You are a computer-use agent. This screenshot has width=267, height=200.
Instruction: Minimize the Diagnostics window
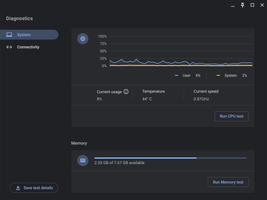click(x=233, y=5)
